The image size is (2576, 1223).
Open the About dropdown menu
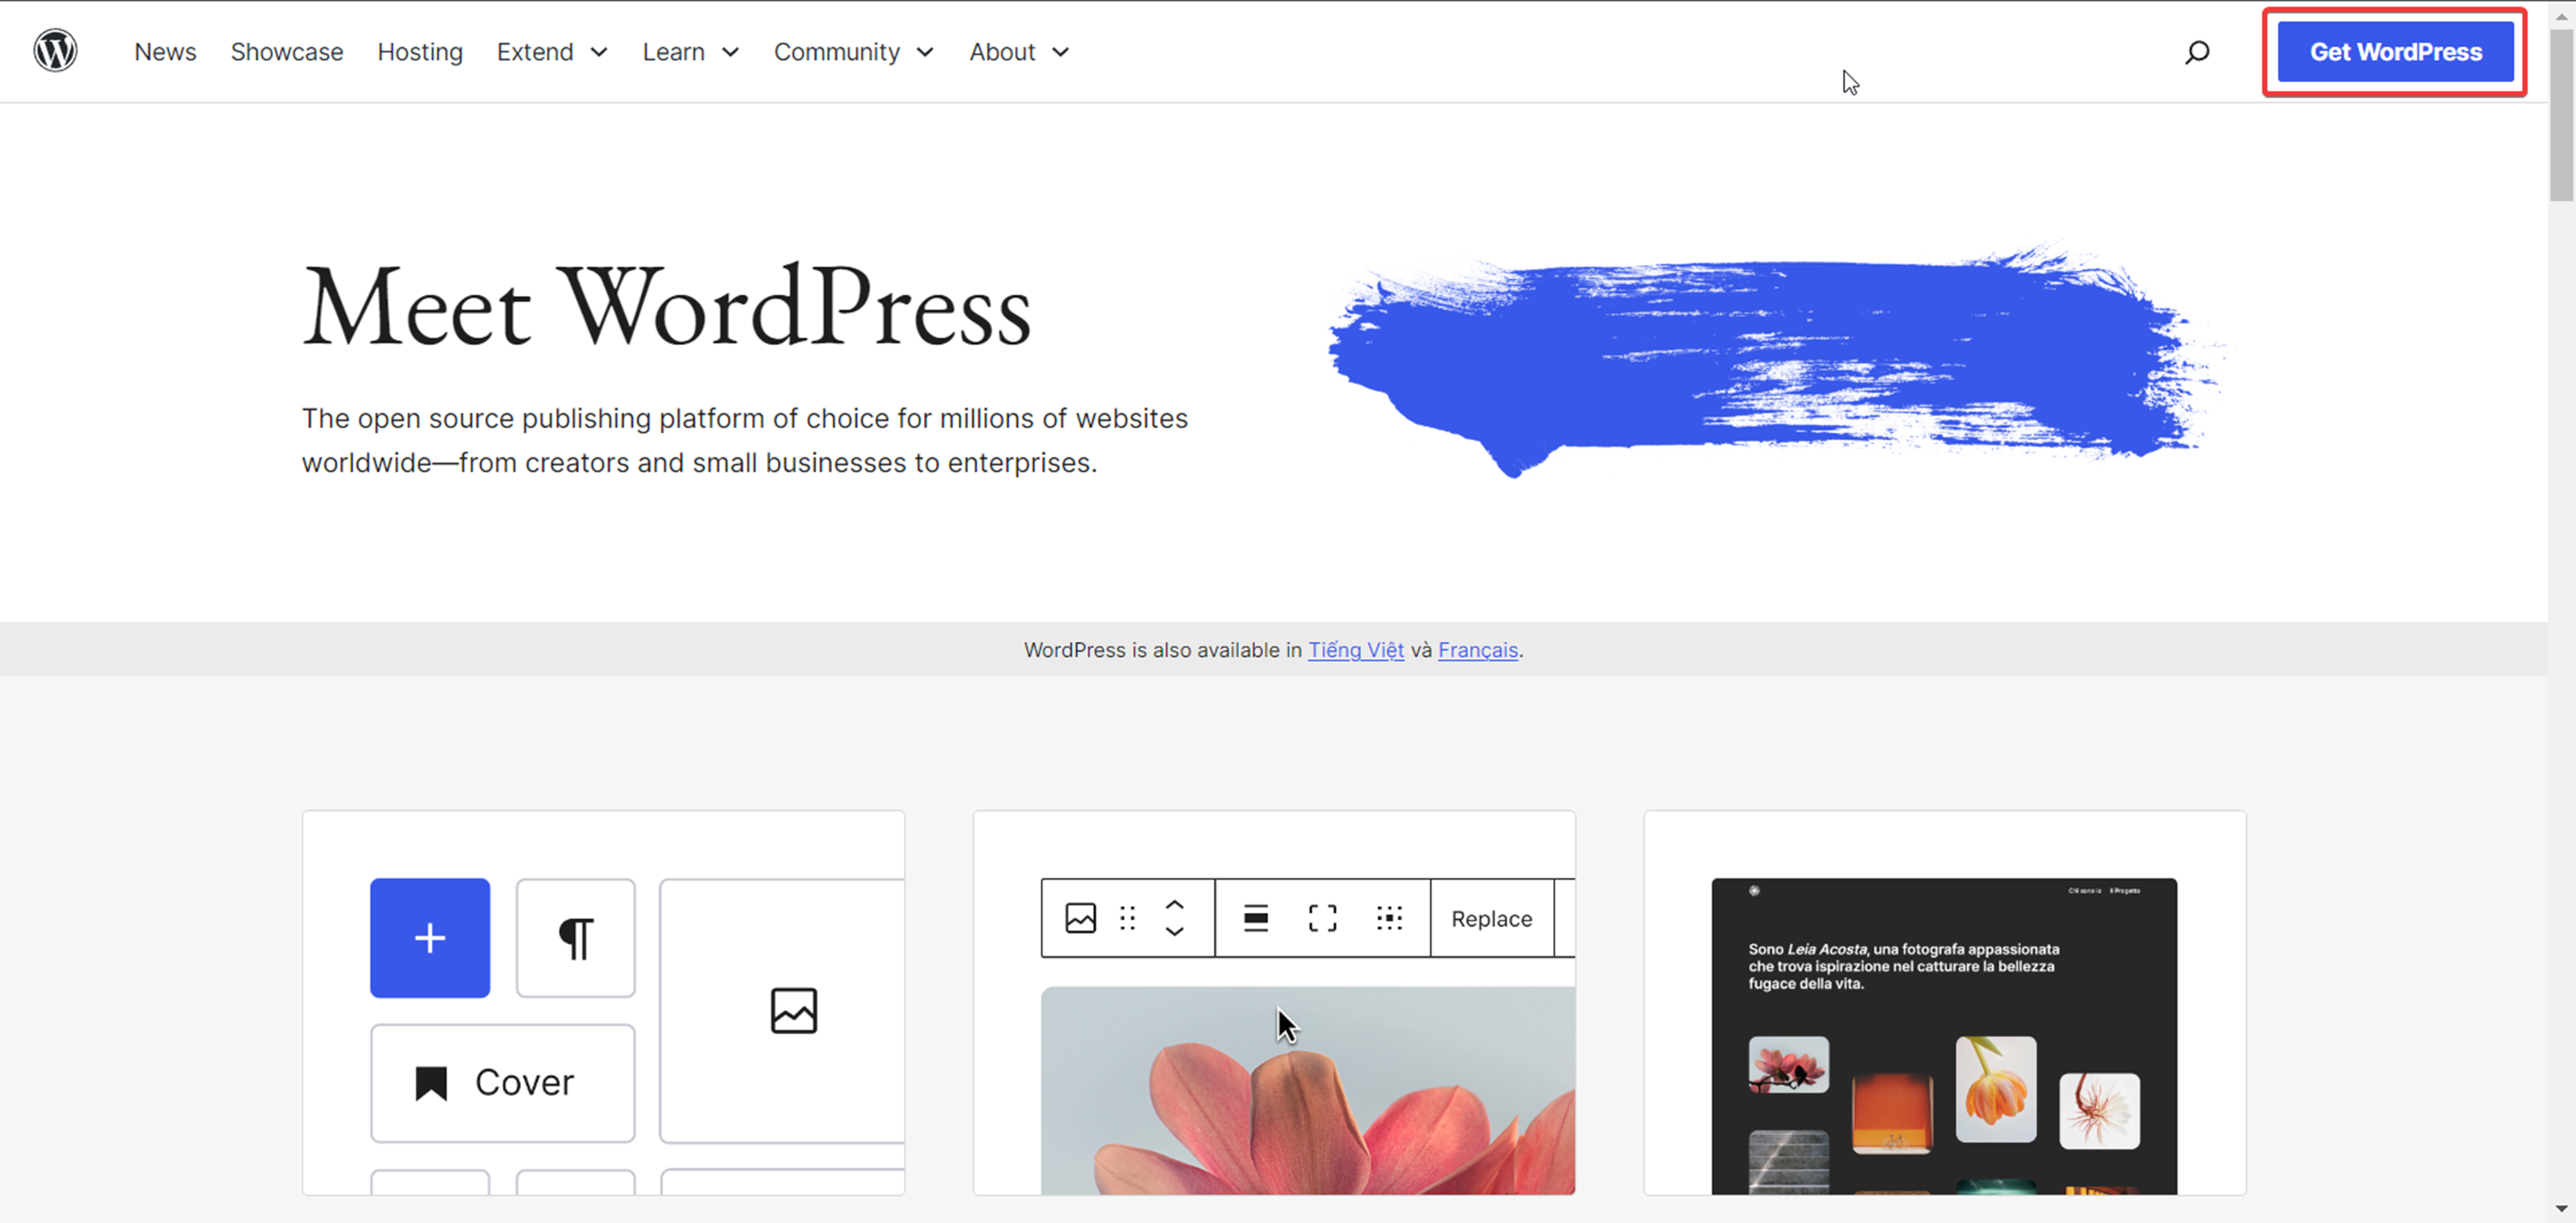[x=1019, y=52]
